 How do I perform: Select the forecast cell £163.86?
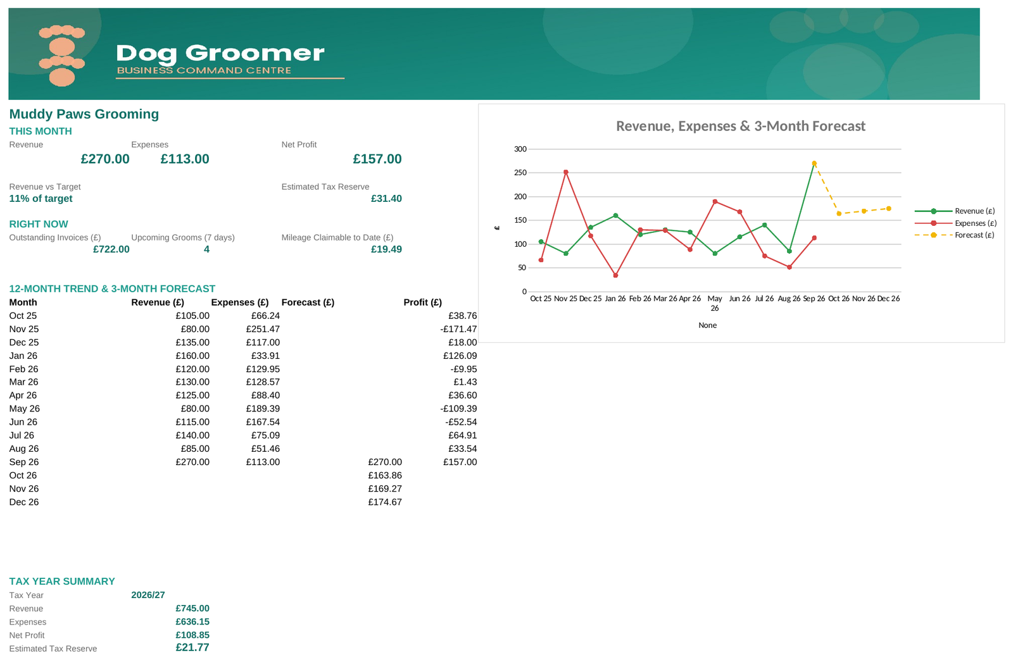point(385,475)
